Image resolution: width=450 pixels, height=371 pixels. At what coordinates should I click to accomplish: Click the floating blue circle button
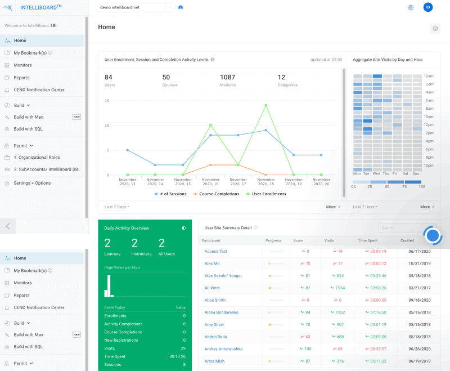point(433,235)
